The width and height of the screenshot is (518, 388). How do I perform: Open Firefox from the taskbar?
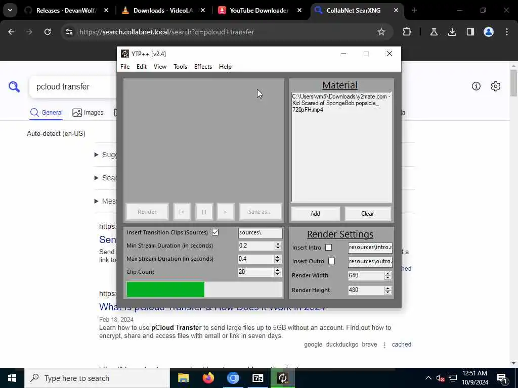(x=208, y=378)
